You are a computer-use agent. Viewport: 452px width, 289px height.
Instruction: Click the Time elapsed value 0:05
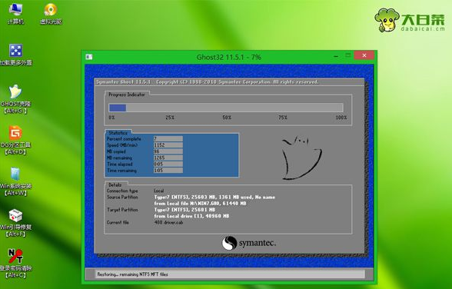pyautogui.click(x=168, y=164)
